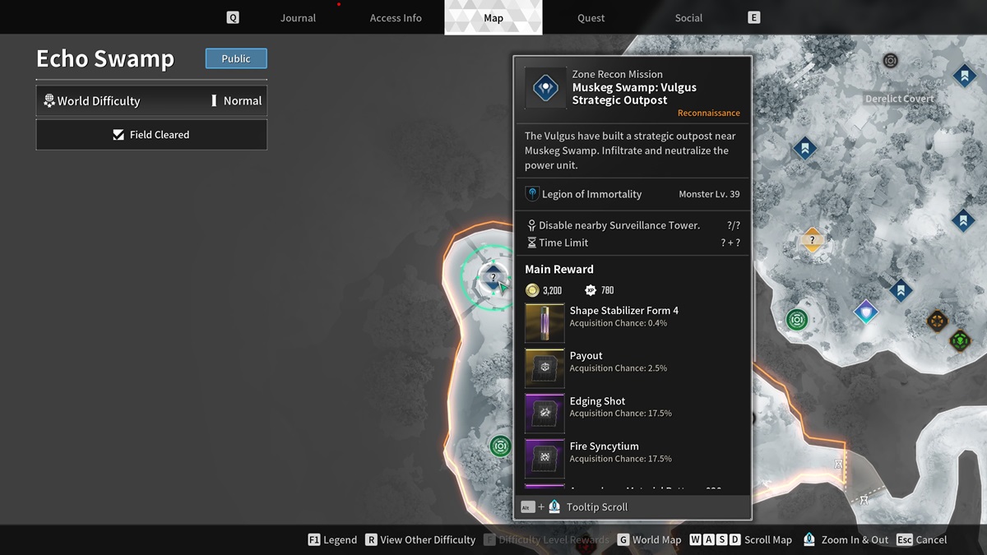Click View Other Difficulty
This screenshot has height=555, width=987.
tap(420, 540)
